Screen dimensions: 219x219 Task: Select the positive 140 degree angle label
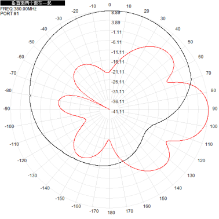pos(178,188)
